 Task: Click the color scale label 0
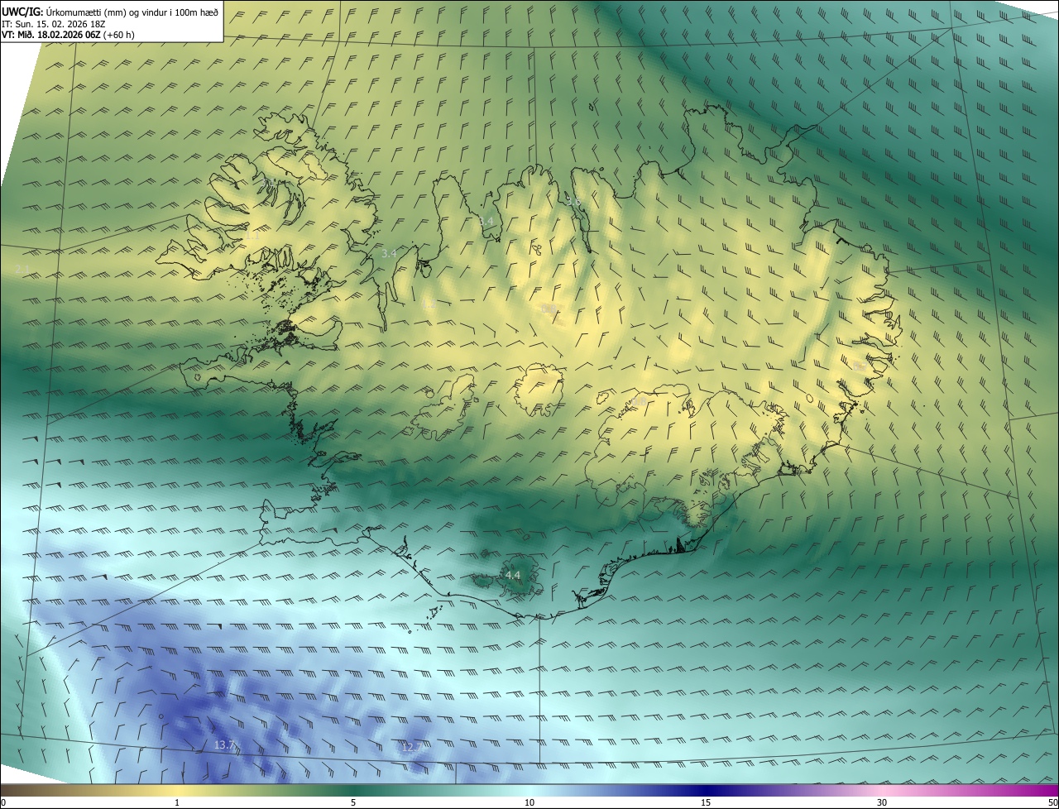(x=3, y=802)
